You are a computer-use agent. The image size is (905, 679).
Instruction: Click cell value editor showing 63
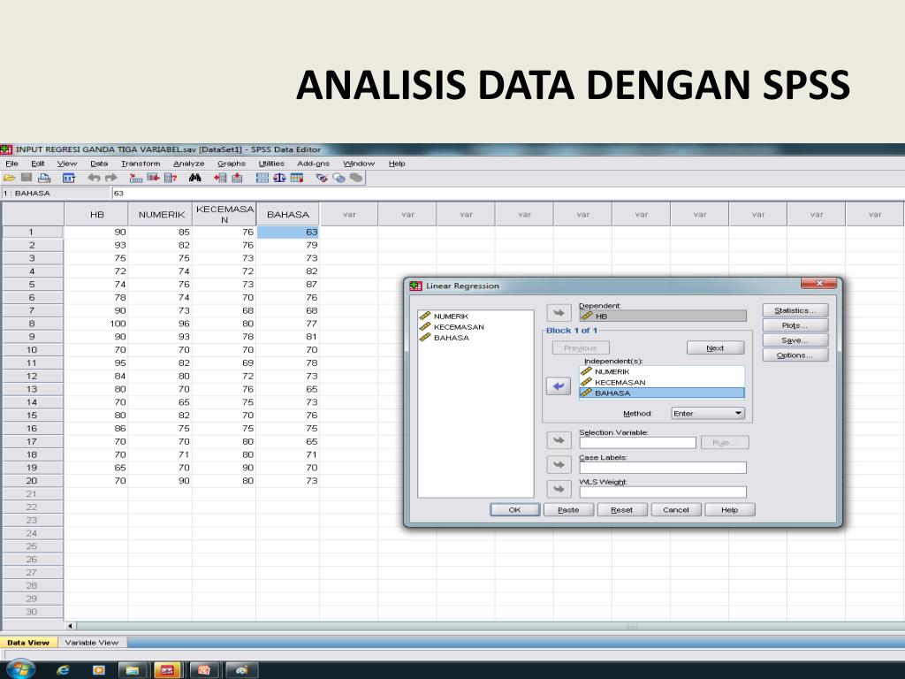pyautogui.click(x=508, y=194)
